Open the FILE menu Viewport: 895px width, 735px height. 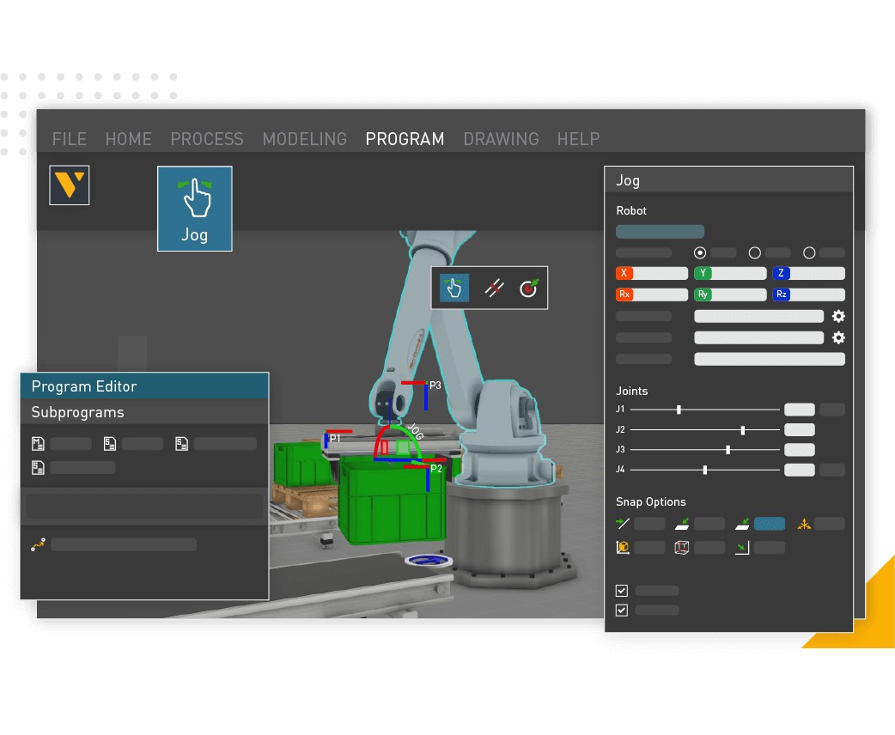(x=69, y=138)
